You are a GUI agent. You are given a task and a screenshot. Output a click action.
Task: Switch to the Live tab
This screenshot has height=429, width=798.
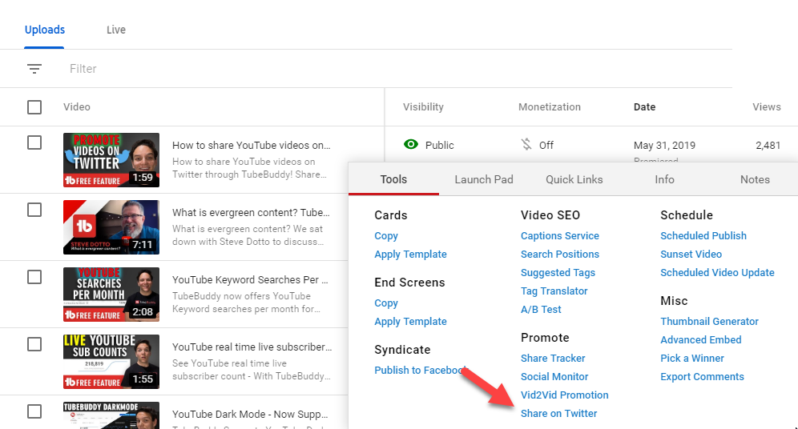pyautogui.click(x=116, y=30)
